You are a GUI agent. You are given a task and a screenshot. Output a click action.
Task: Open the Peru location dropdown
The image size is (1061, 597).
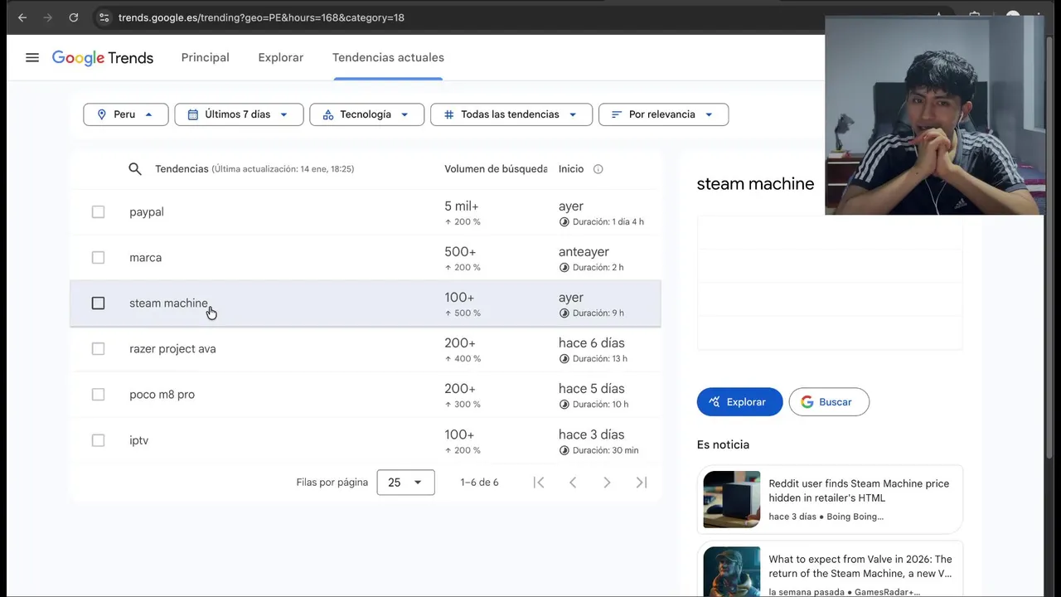tap(126, 114)
